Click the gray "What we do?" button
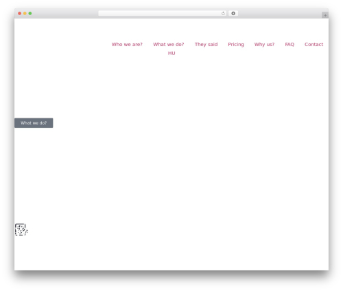 (34, 123)
